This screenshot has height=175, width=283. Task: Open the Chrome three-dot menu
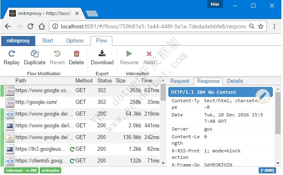pos(274,26)
